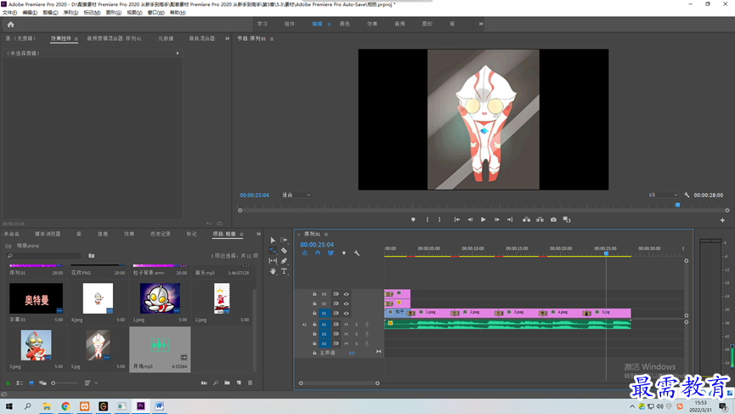Select the 1.jpeg thumbnail
The width and height of the screenshot is (735, 414).
(160, 298)
